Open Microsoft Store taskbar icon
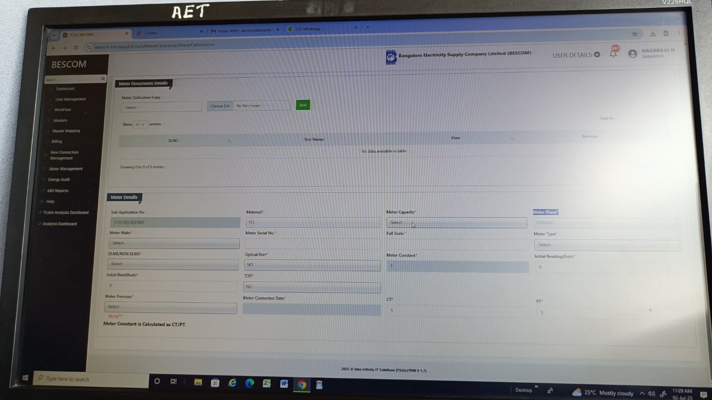 [x=215, y=383]
